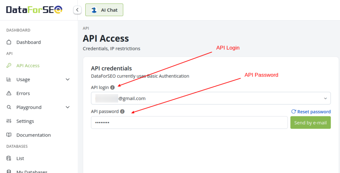
Task: Click the DASHBOARD section header in the sidebar
Action: 18,30
